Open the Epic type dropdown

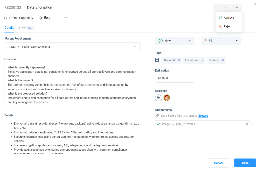pyautogui.click(x=65, y=18)
